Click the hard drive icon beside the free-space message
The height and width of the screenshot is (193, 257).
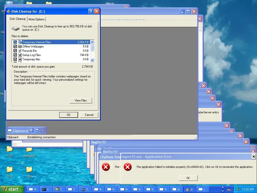point(16,28)
